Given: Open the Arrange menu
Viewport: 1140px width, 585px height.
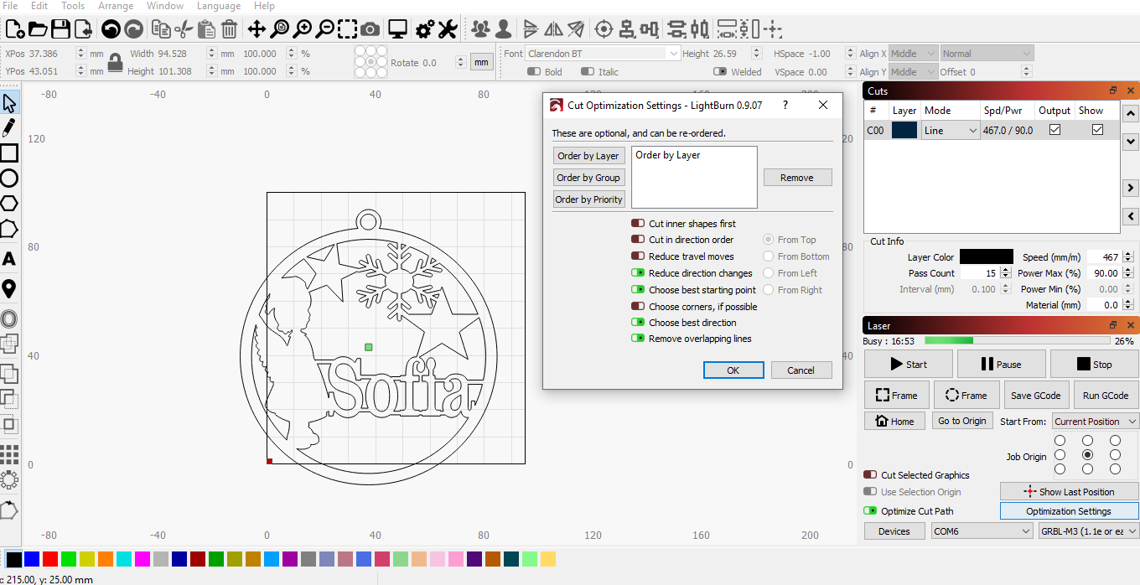Looking at the screenshot, I should coord(116,6).
